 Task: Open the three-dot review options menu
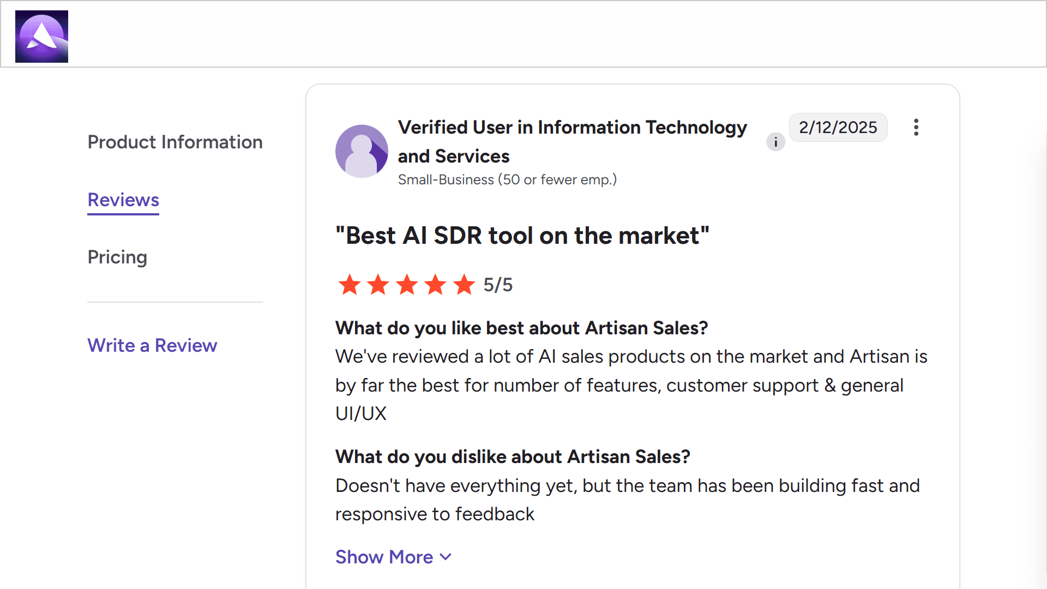(916, 128)
